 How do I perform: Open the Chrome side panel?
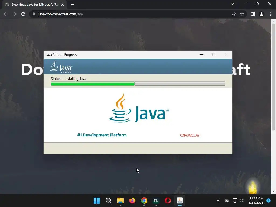point(253,14)
